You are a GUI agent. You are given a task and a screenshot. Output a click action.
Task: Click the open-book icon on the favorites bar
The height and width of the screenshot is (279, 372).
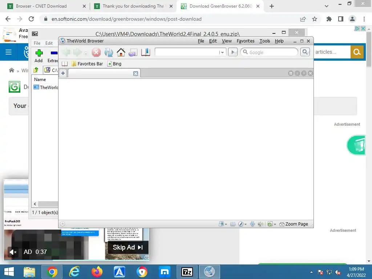tap(65, 64)
